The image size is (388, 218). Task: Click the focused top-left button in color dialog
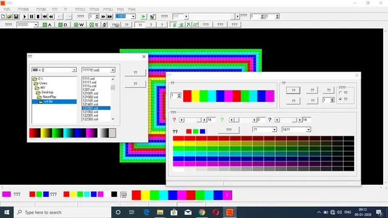(x=293, y=90)
